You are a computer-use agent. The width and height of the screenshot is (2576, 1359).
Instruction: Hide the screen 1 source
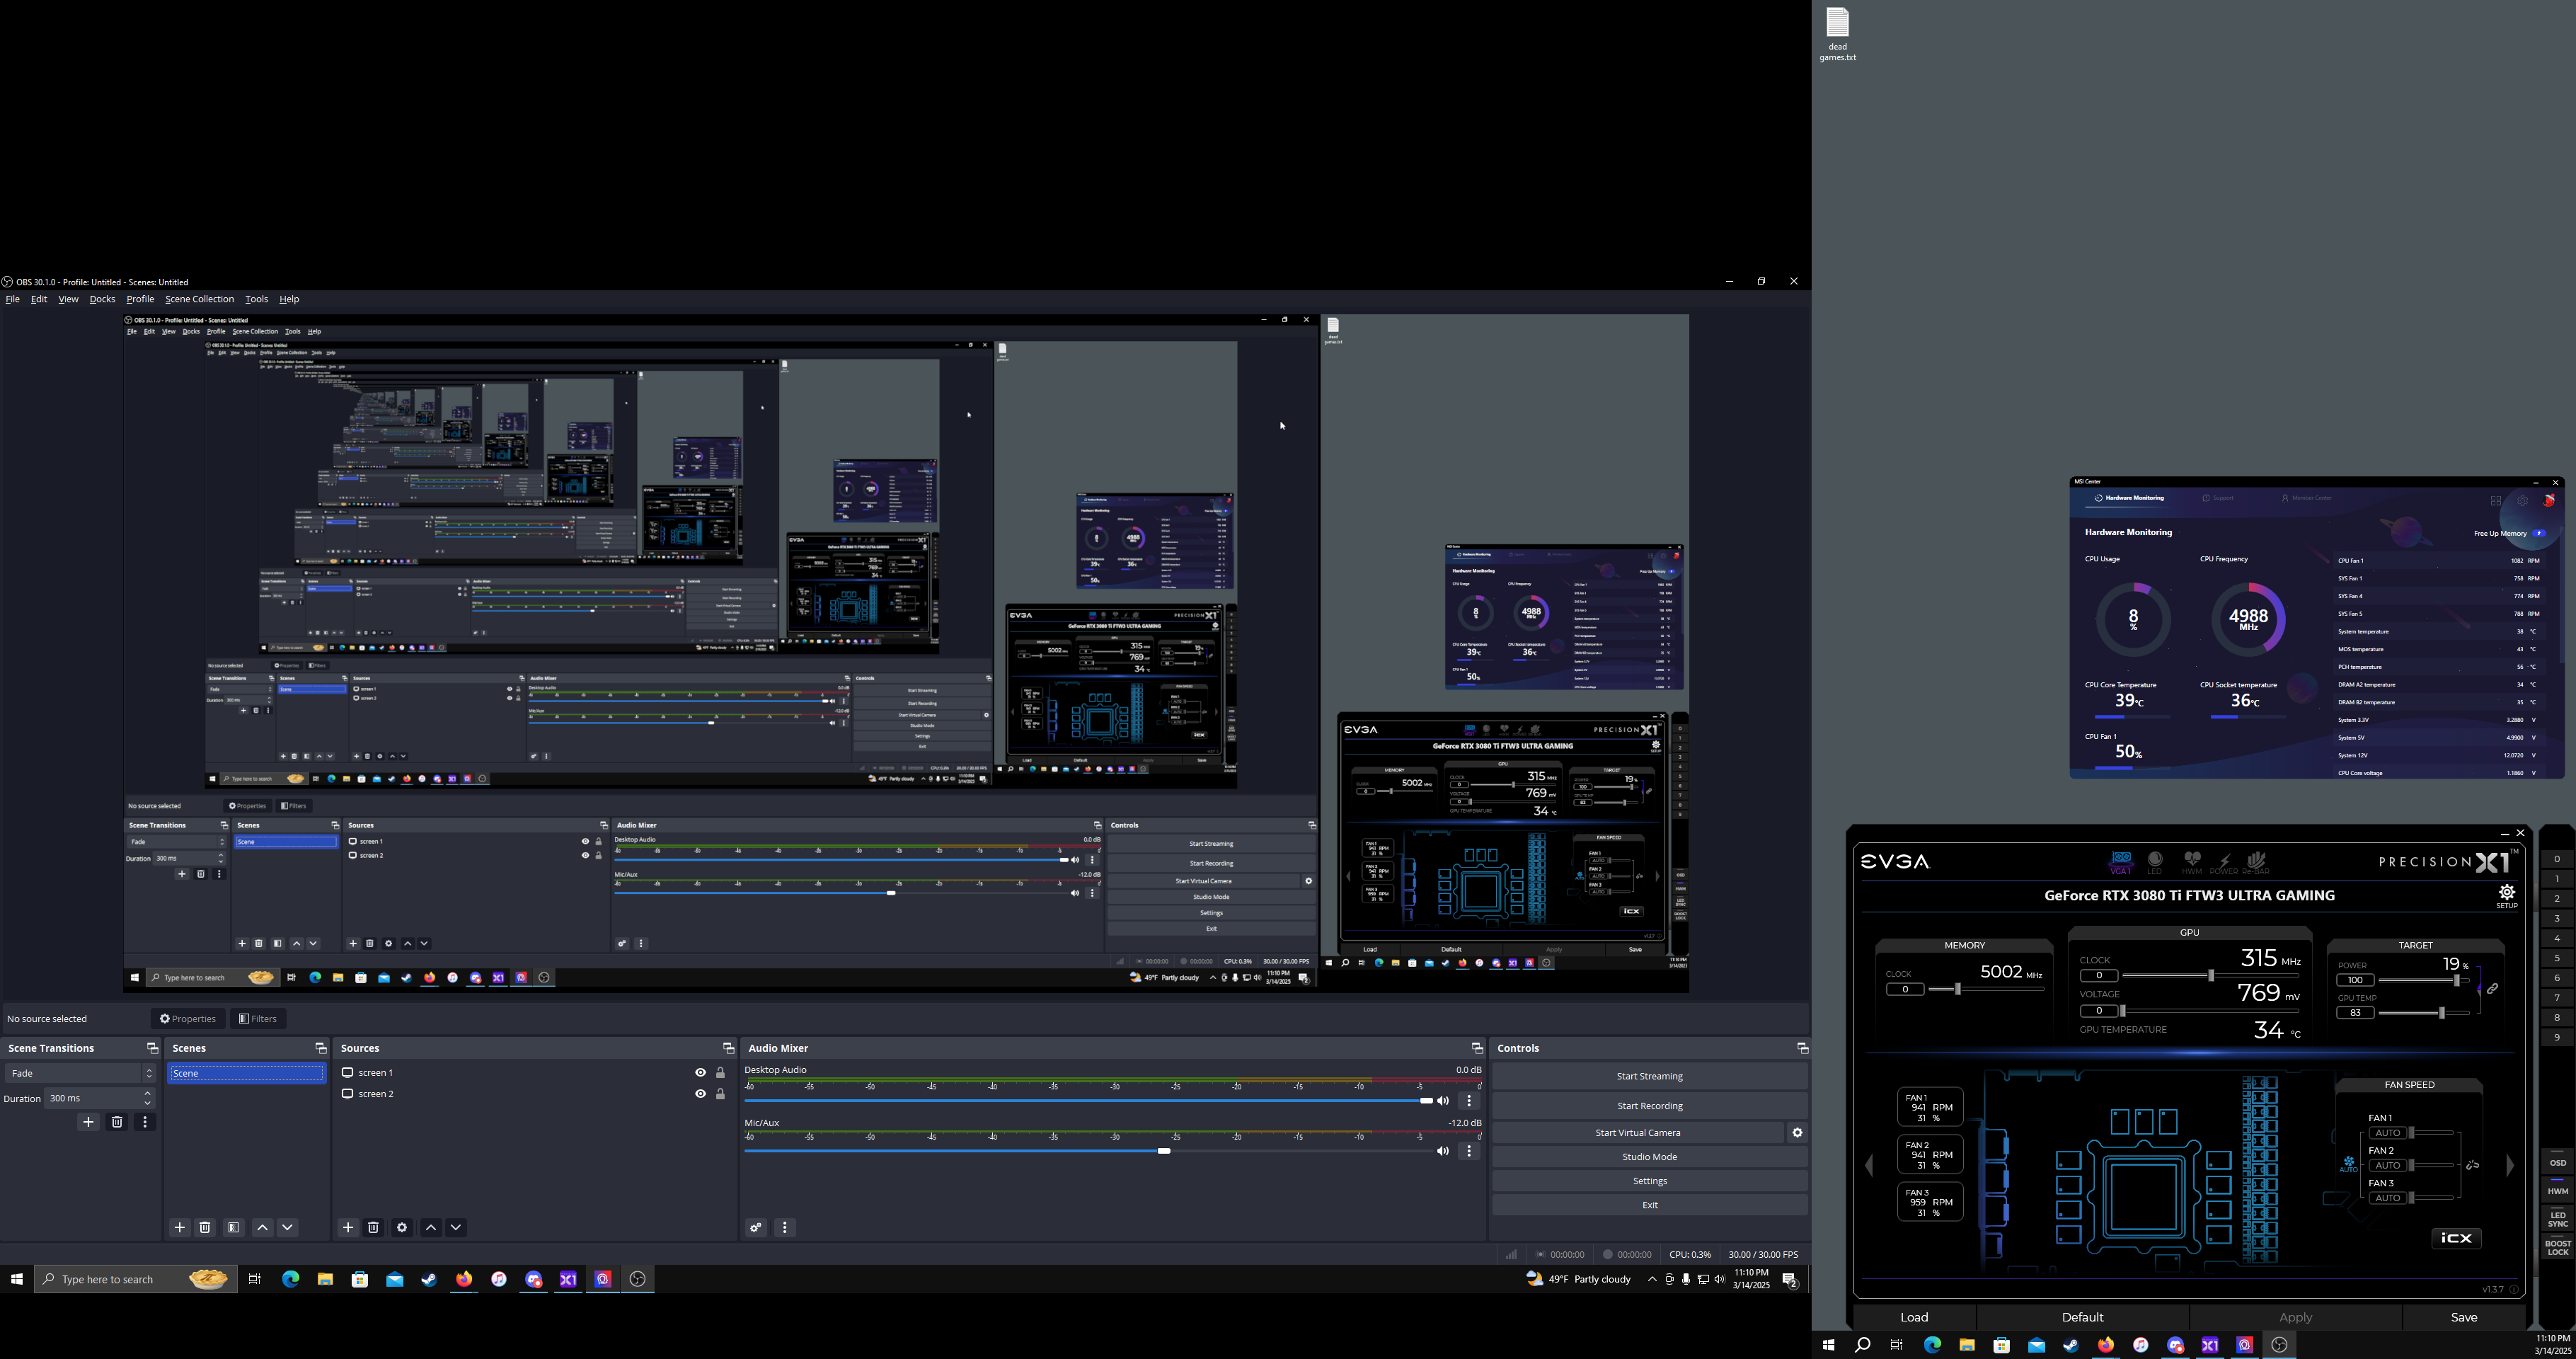700,1073
